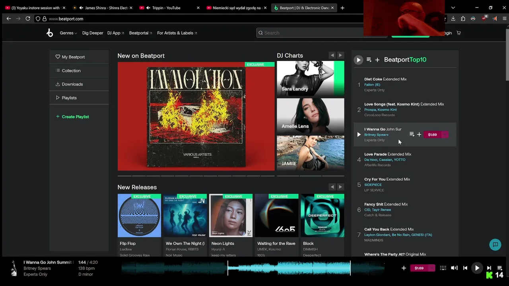The image size is (509, 286).
Task: Open live chat support bubble
Action: pyautogui.click(x=495, y=244)
